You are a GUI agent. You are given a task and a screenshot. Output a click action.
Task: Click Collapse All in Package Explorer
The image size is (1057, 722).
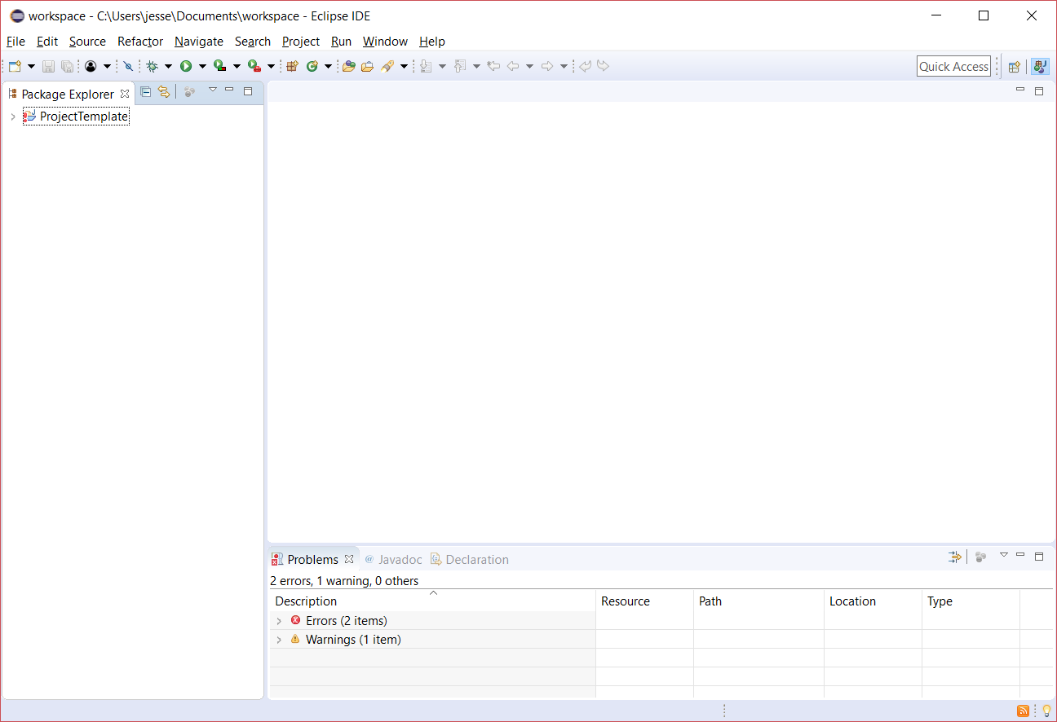pos(146,92)
